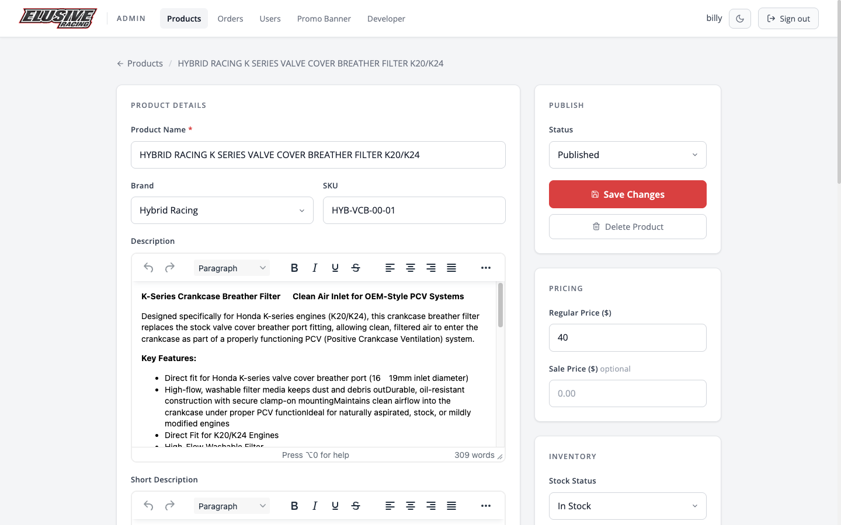The height and width of the screenshot is (525, 841).
Task: Align left in Description editor
Action: click(390, 268)
